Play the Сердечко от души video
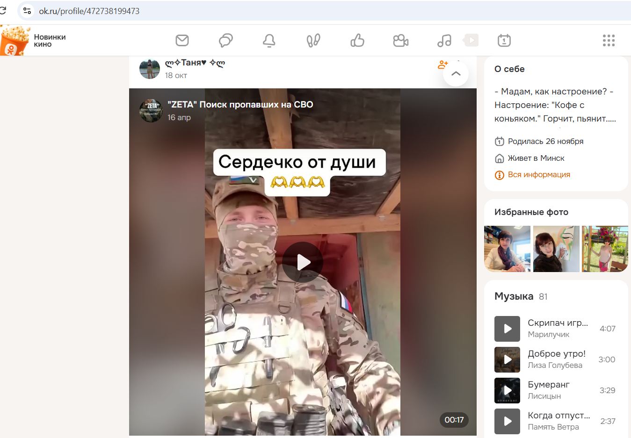Viewport: 631px width, 438px height. pos(303,262)
